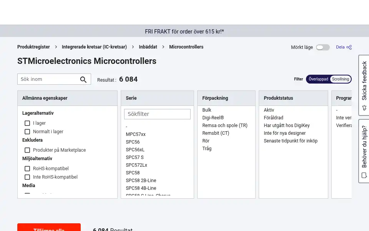Select the Överlappad filter mode
Image resolution: width=369 pixels, height=231 pixels.
coord(318,79)
